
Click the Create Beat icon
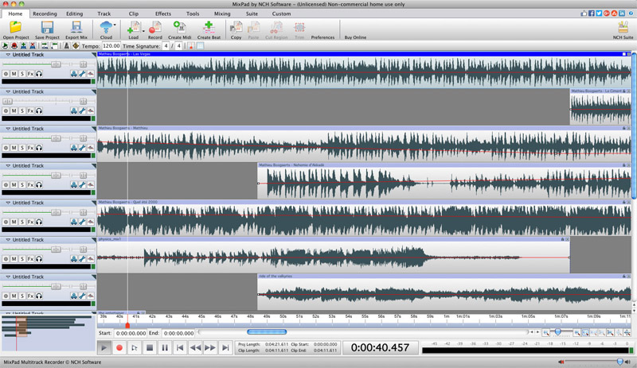209,27
